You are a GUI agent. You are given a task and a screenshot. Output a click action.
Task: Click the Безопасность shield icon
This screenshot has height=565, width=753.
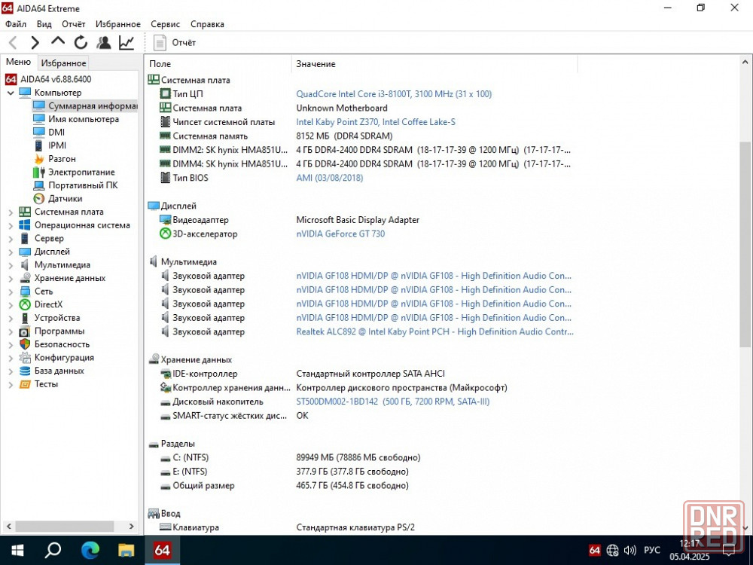pos(25,344)
